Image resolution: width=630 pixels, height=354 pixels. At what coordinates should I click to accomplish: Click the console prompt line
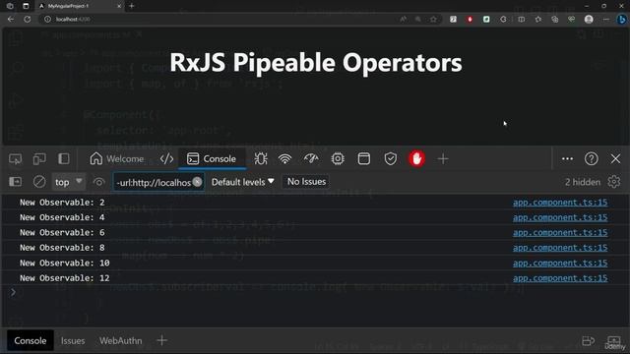315,292
